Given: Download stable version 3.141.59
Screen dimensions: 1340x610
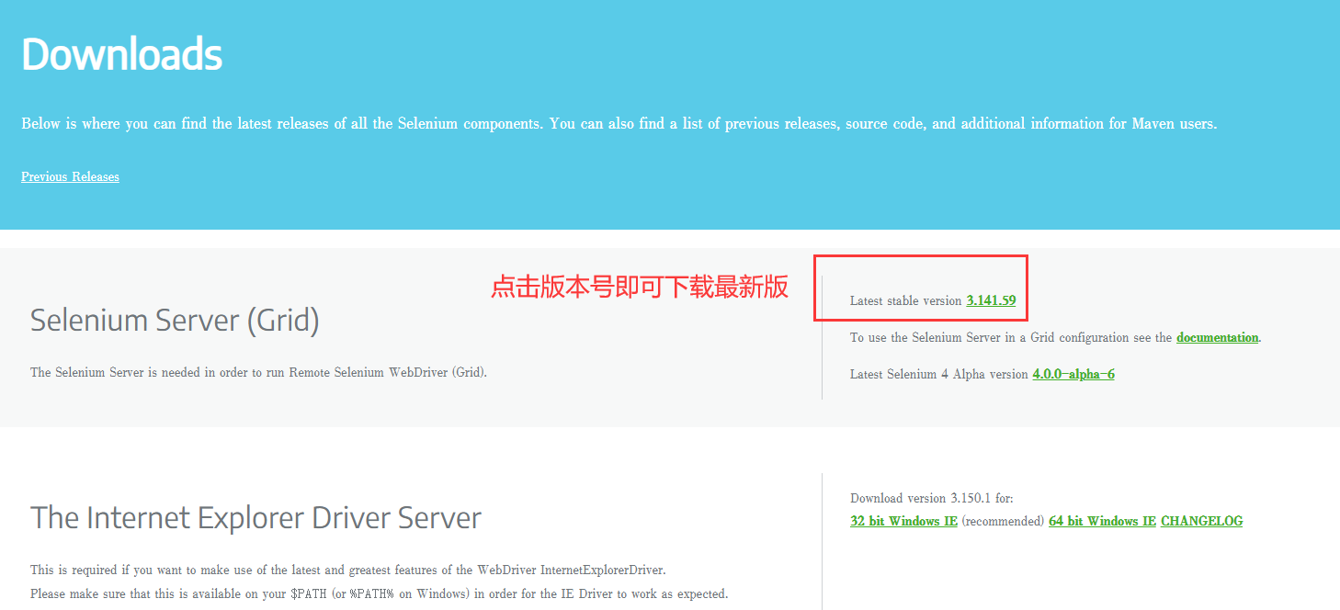Looking at the screenshot, I should (x=991, y=300).
